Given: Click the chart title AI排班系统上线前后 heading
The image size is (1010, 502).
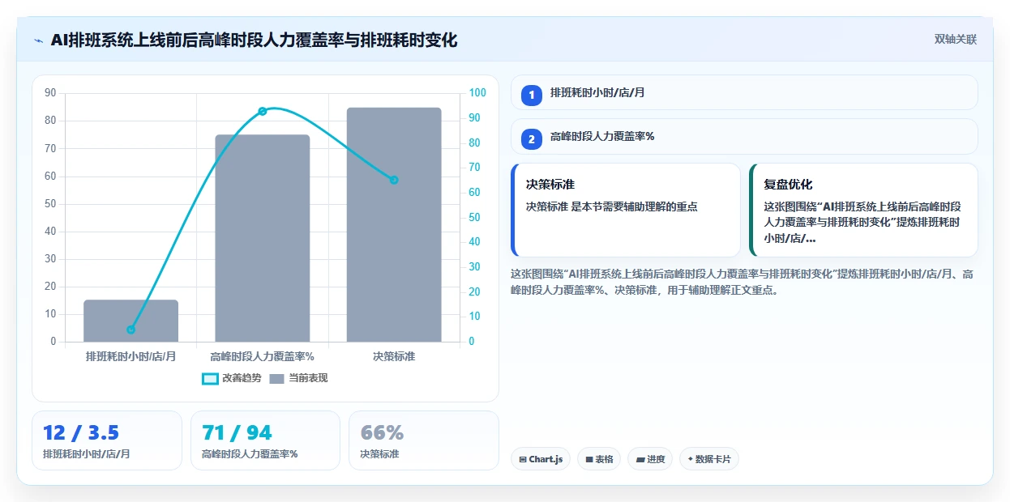Looking at the screenshot, I should coord(254,40).
